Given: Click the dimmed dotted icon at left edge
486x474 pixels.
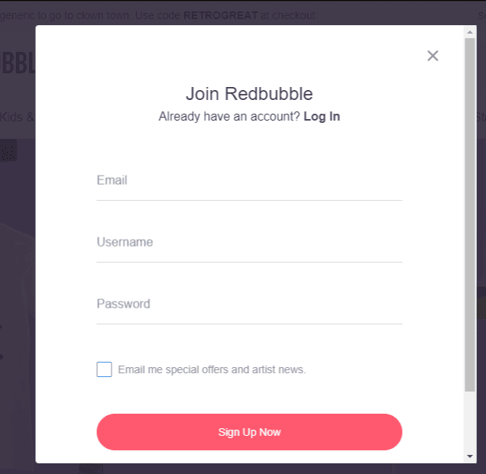Looking at the screenshot, I should point(8,150).
